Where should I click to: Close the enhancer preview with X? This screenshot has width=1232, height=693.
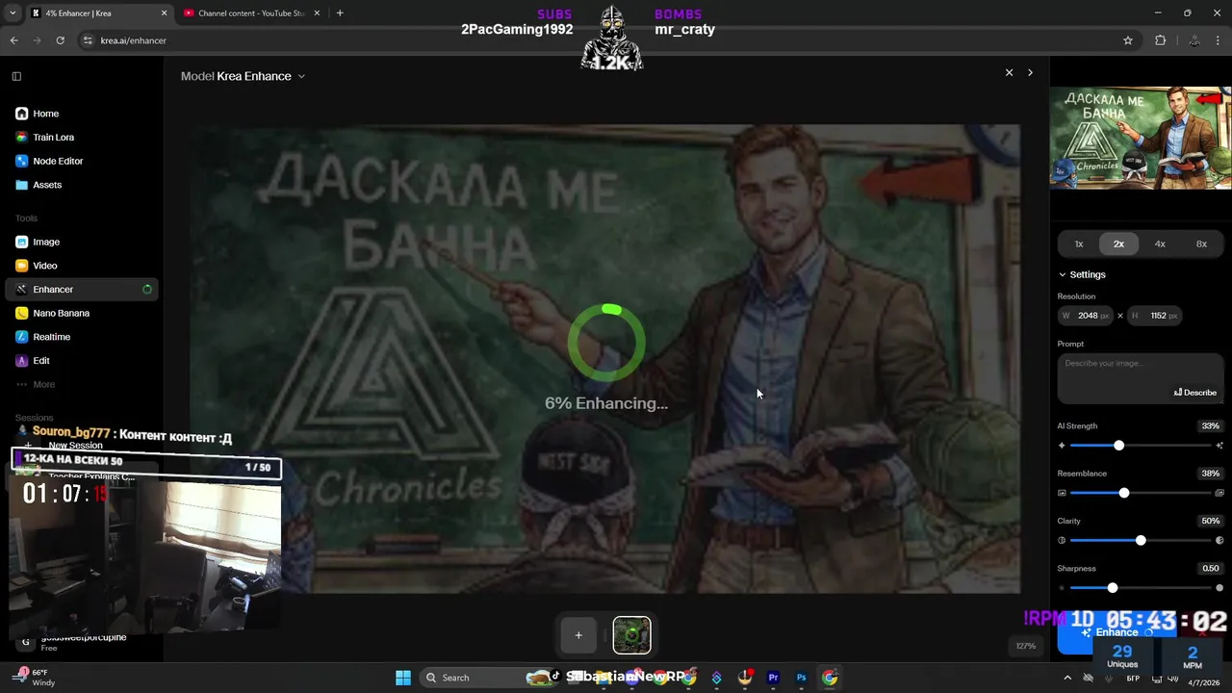(x=1009, y=73)
